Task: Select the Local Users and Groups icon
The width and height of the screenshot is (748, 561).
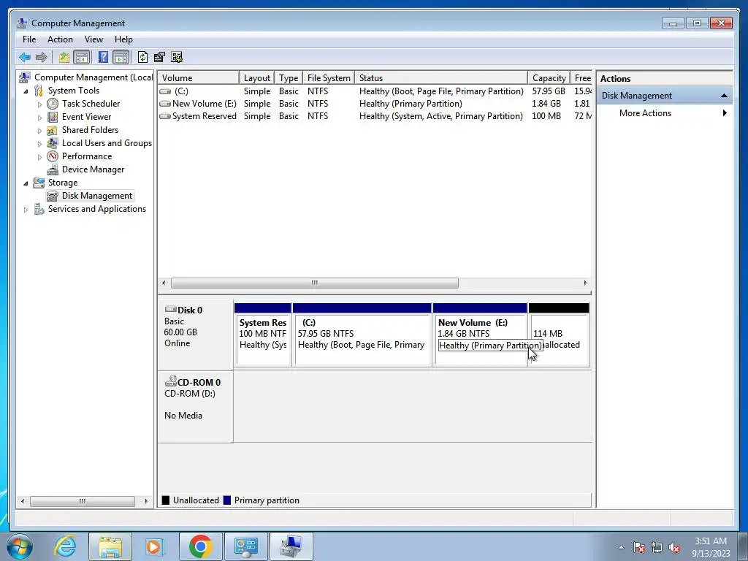Action: click(53, 143)
